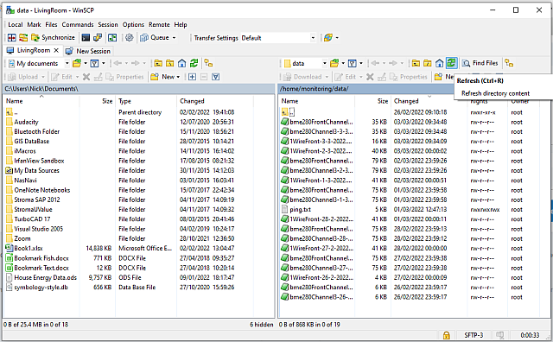Click the Queue button

click(155, 37)
